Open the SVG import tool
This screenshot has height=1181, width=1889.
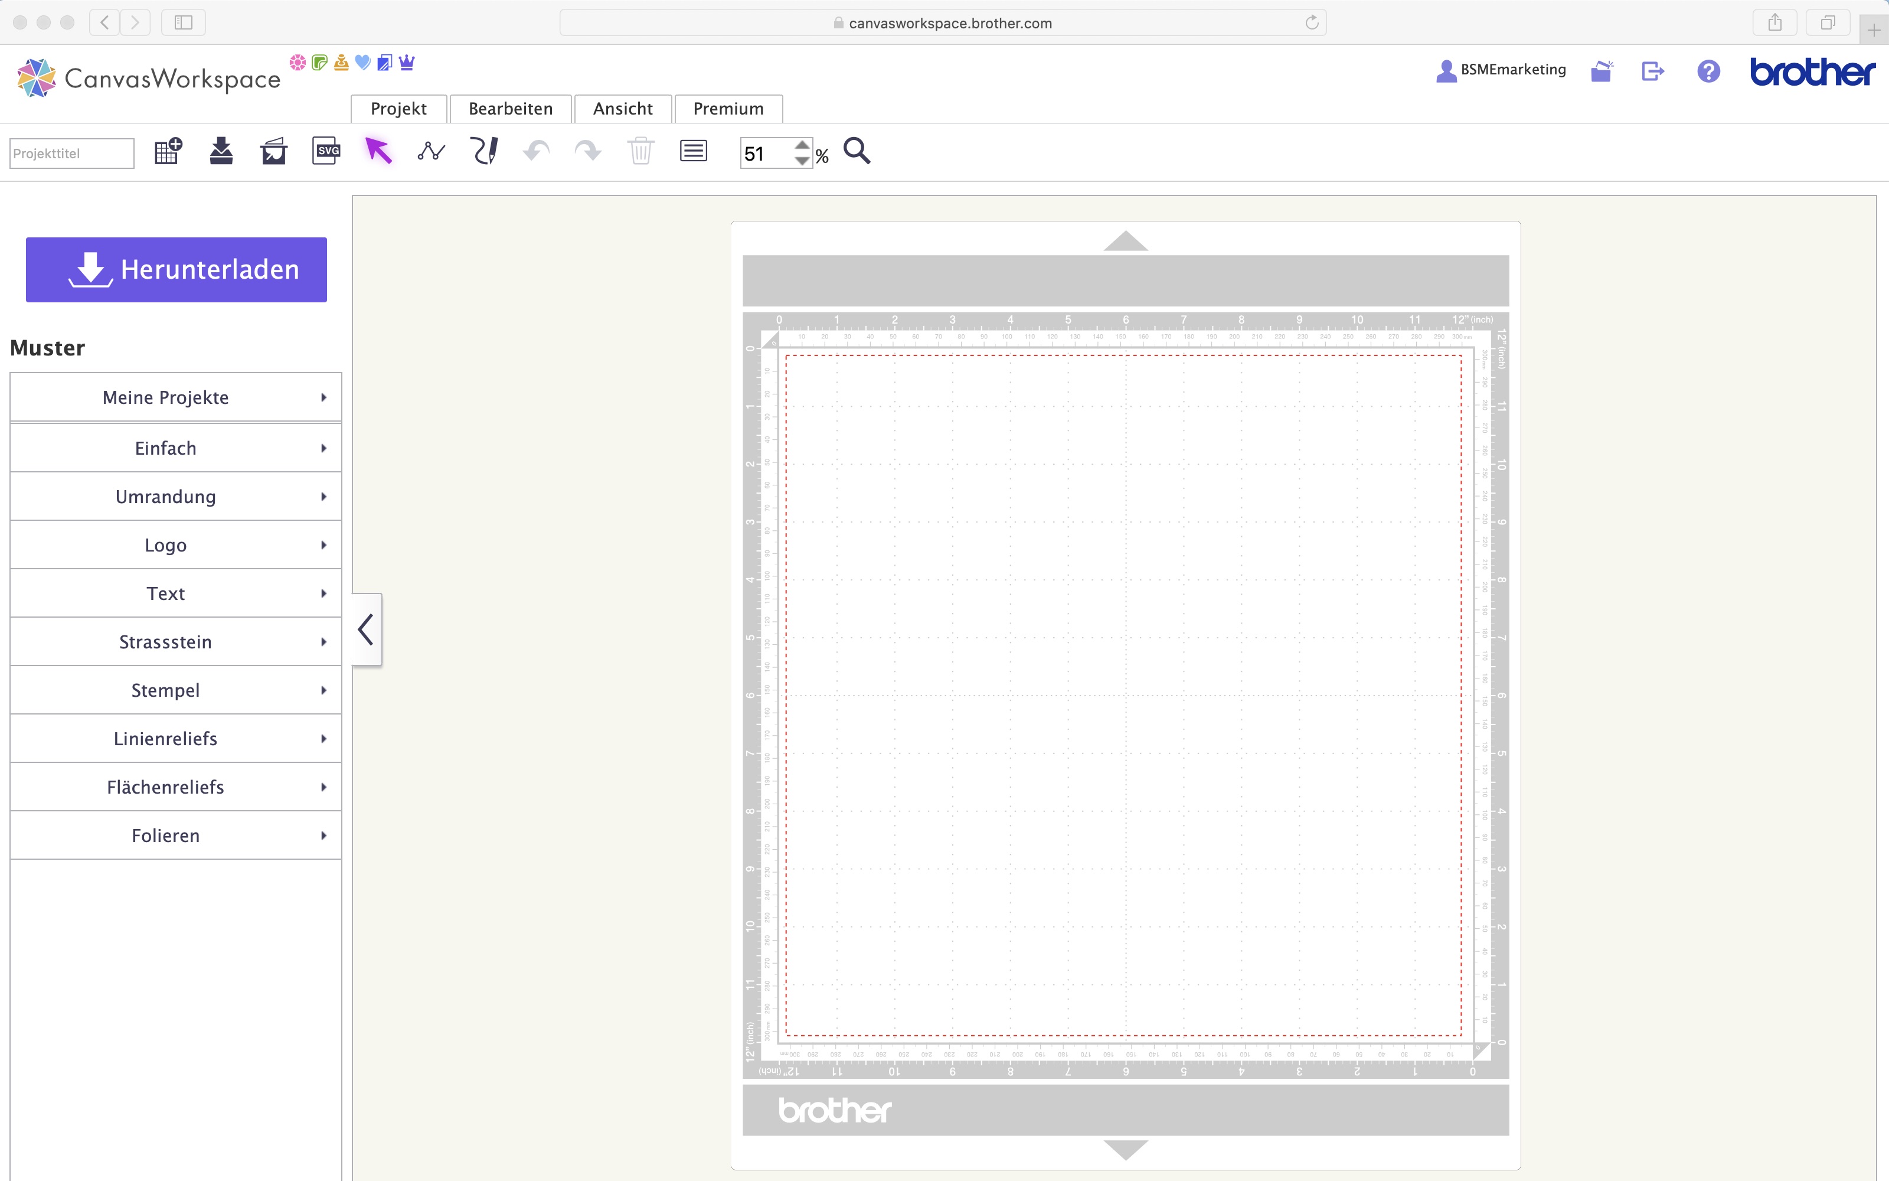pyautogui.click(x=325, y=151)
